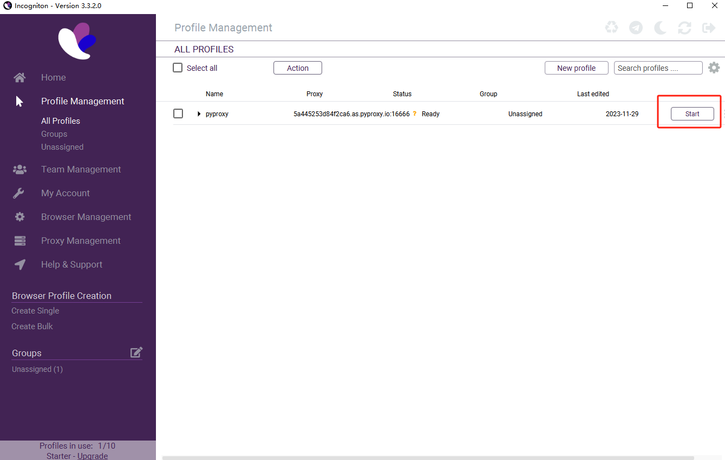Go to Team Management section
Screen dimensions: 725x460
click(81, 169)
